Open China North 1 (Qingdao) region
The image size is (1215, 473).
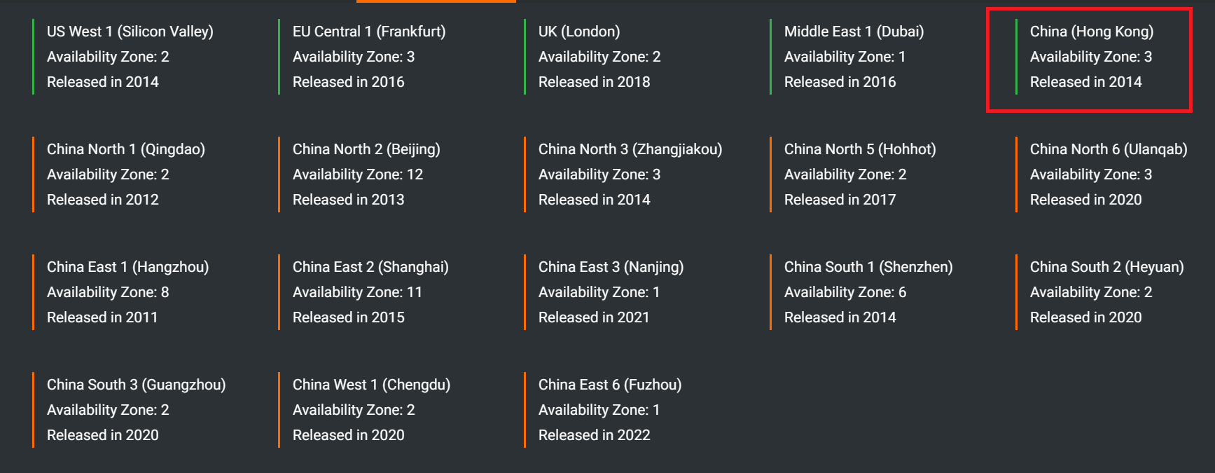coord(125,149)
